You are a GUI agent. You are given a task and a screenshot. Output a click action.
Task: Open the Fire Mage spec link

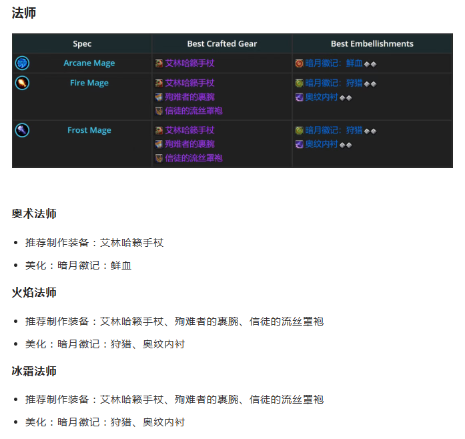pyautogui.click(x=89, y=83)
